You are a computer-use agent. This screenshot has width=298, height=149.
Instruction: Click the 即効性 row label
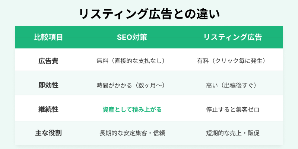(x=48, y=85)
